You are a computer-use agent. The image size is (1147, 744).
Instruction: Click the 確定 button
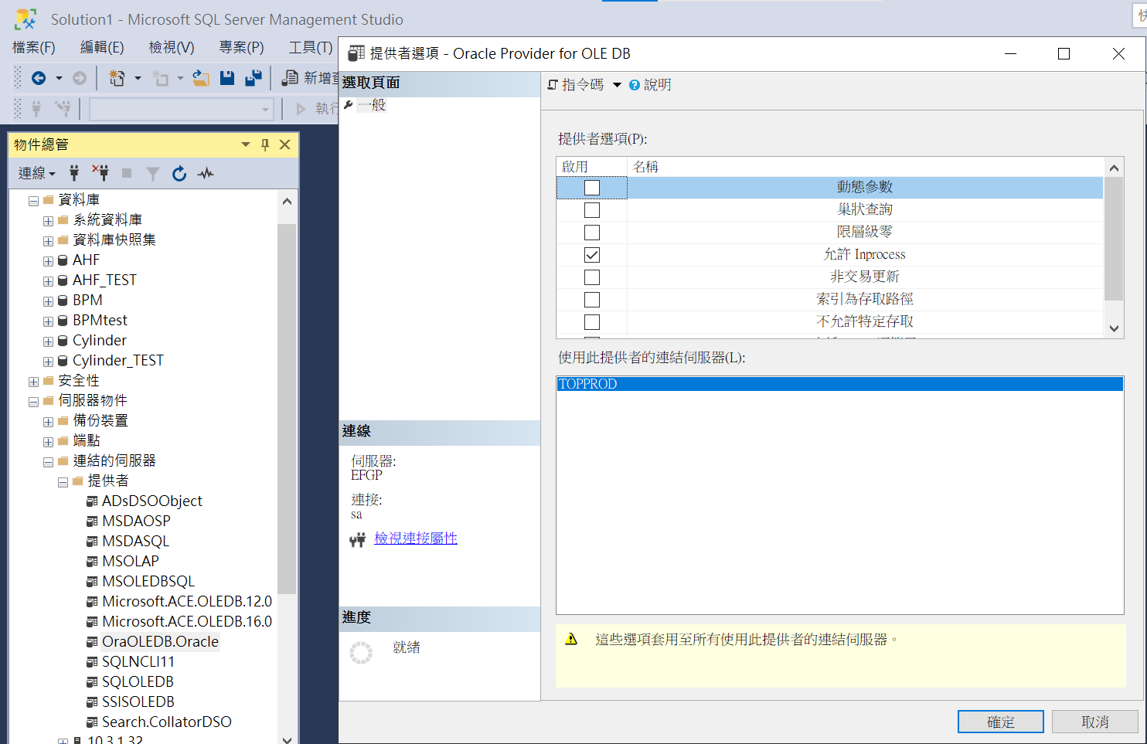tap(1000, 722)
